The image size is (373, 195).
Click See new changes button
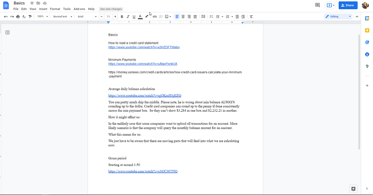[x=111, y=9]
